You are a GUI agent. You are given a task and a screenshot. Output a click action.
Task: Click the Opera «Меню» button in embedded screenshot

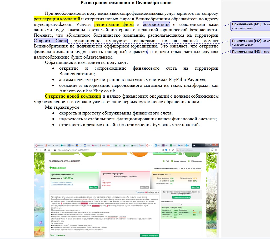39,145
